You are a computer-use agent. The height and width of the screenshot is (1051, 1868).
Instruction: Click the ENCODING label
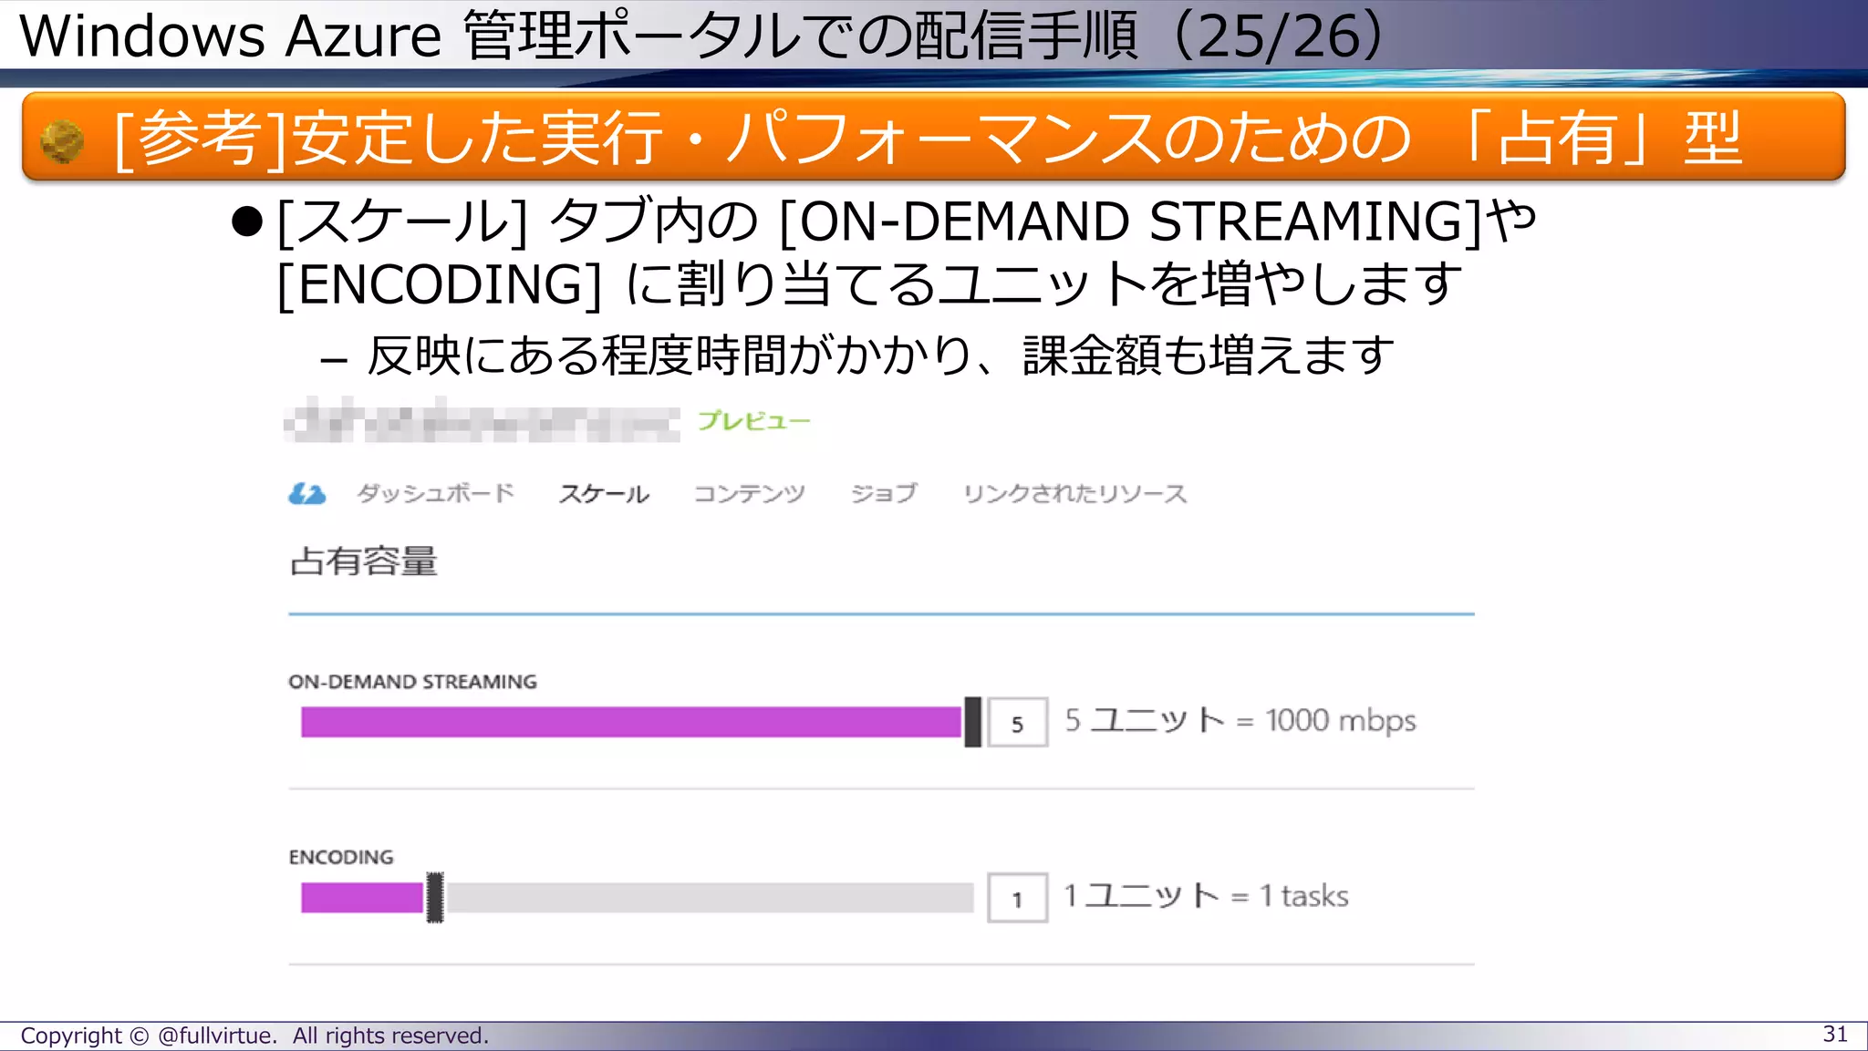point(341,858)
